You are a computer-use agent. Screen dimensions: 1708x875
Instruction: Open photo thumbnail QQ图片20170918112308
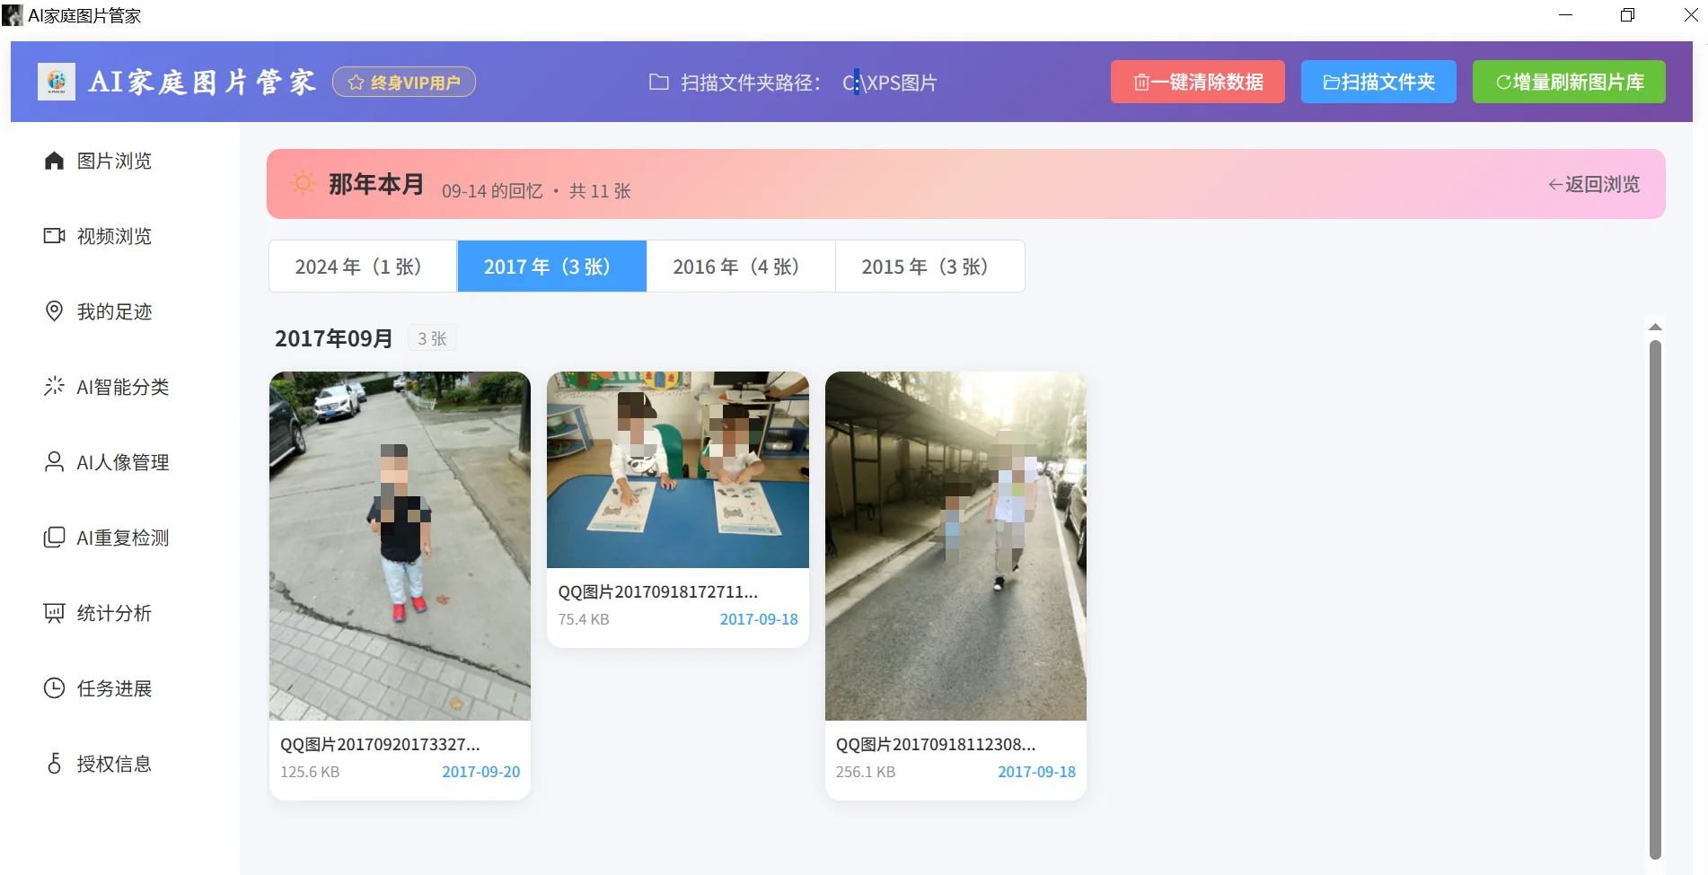click(955, 546)
